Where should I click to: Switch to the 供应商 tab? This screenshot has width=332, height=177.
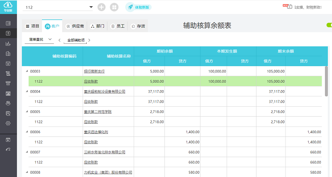point(75,26)
